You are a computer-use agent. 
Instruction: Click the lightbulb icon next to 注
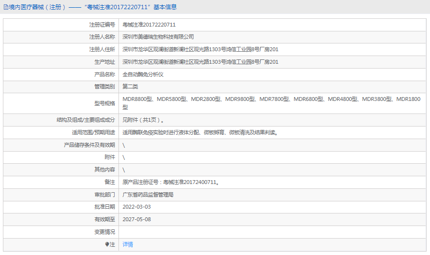tap(107, 244)
